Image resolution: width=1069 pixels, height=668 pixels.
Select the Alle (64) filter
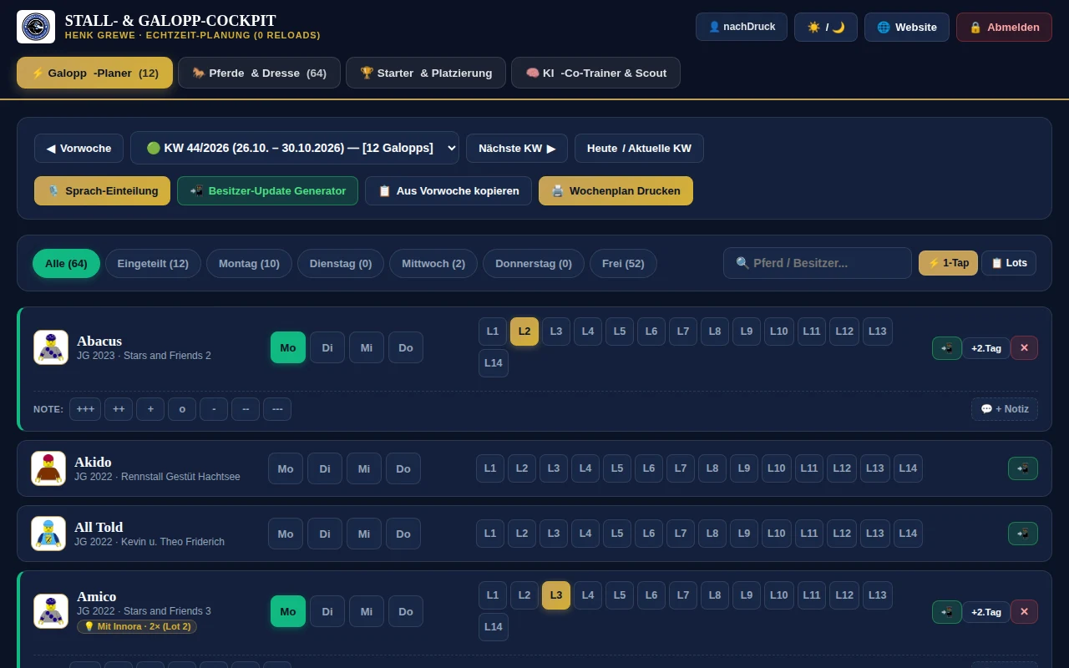pos(66,264)
